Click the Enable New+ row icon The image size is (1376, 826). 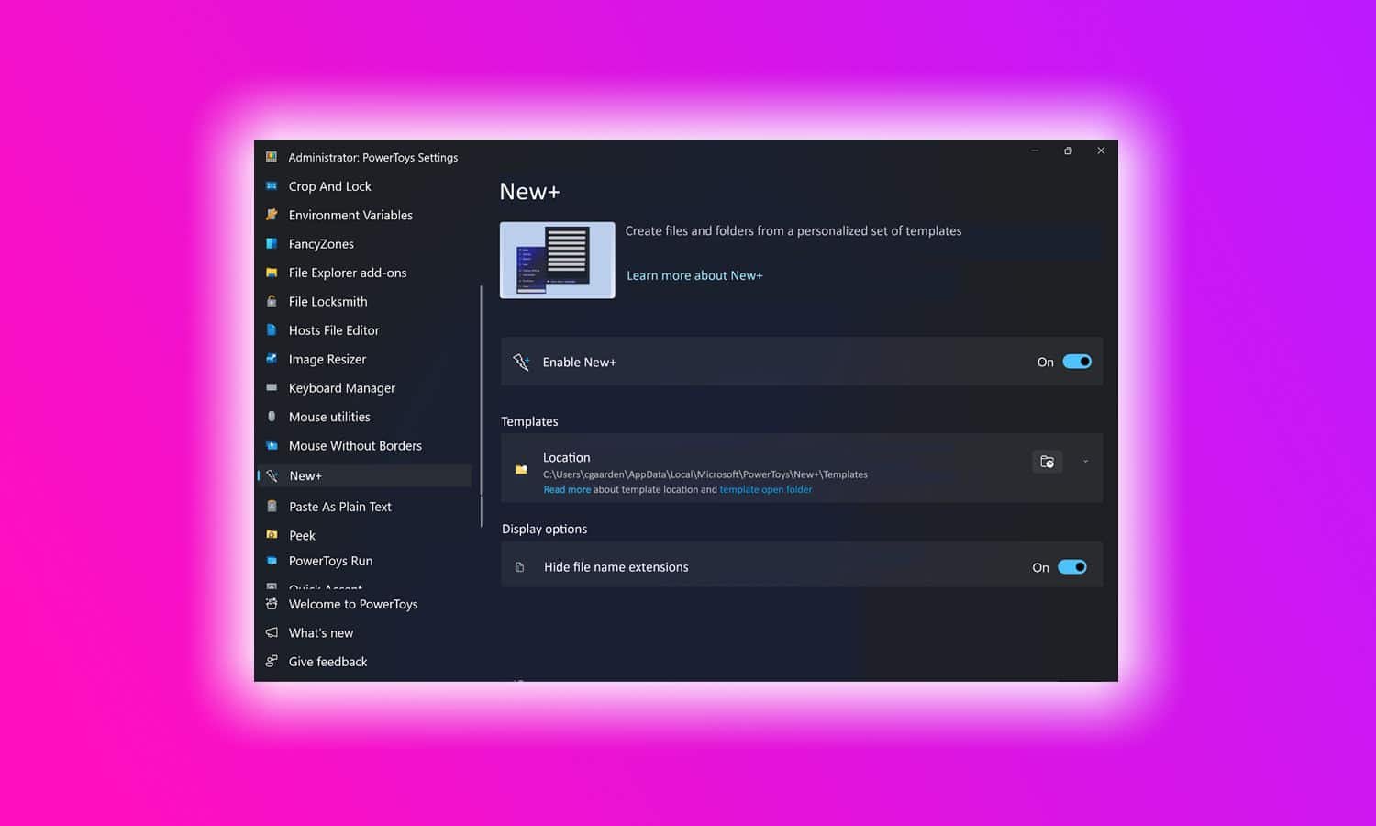(521, 362)
